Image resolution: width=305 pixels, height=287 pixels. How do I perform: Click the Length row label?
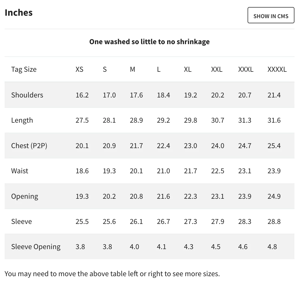pyautogui.click(x=22, y=120)
